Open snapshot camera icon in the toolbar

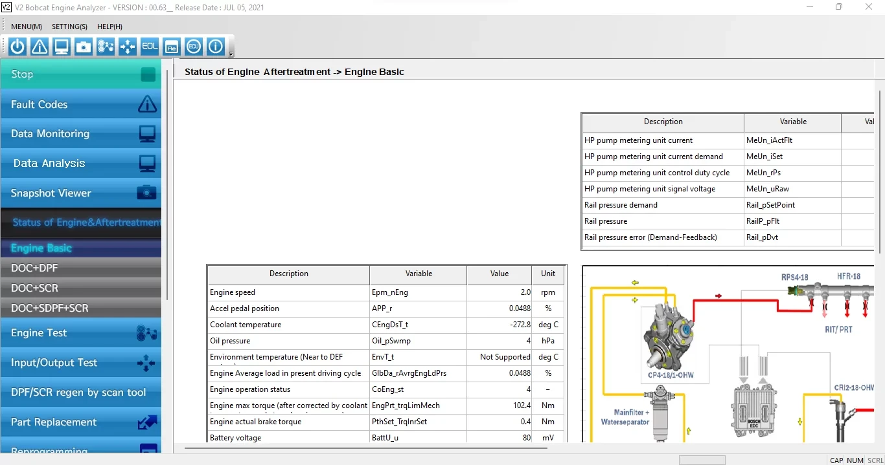click(x=84, y=47)
